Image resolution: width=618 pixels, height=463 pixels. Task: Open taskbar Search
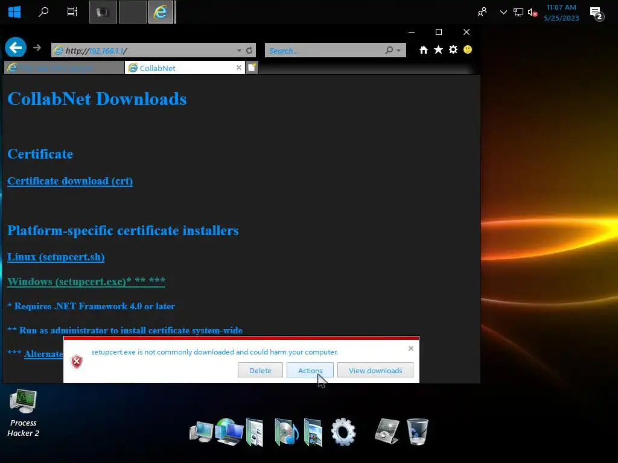[43, 12]
